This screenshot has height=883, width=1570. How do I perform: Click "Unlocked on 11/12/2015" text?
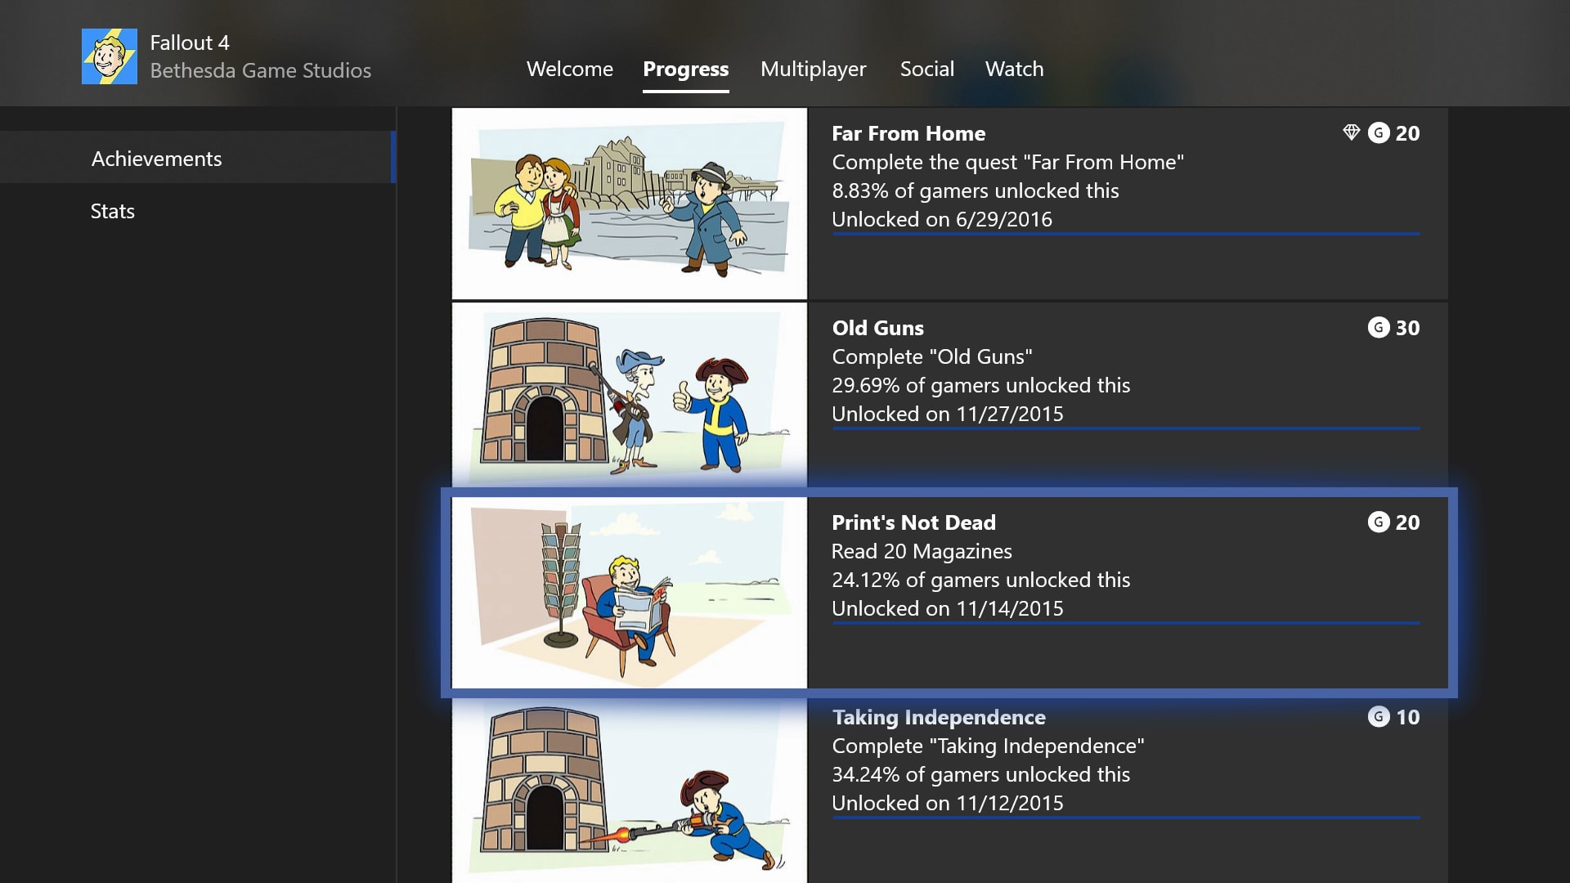point(948,803)
